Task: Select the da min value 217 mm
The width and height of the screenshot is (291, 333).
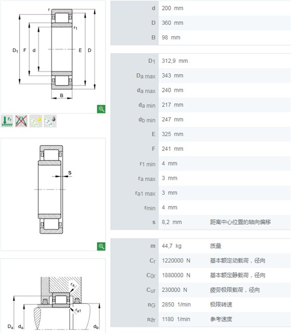Action: coord(173,105)
